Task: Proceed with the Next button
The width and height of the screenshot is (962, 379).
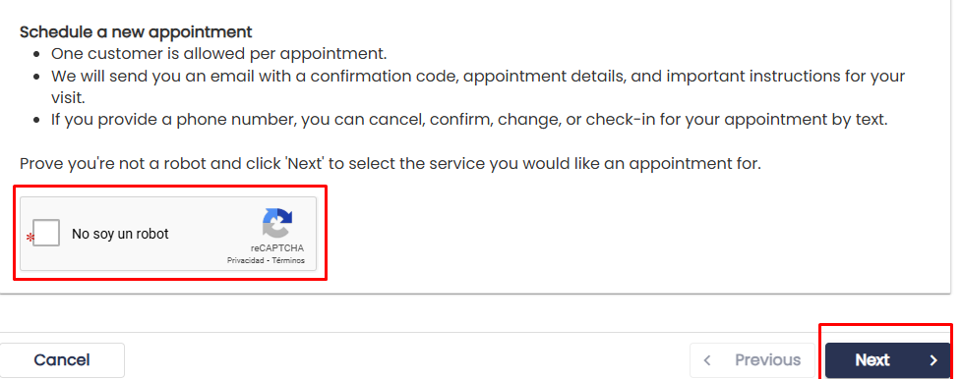Action: tap(888, 360)
